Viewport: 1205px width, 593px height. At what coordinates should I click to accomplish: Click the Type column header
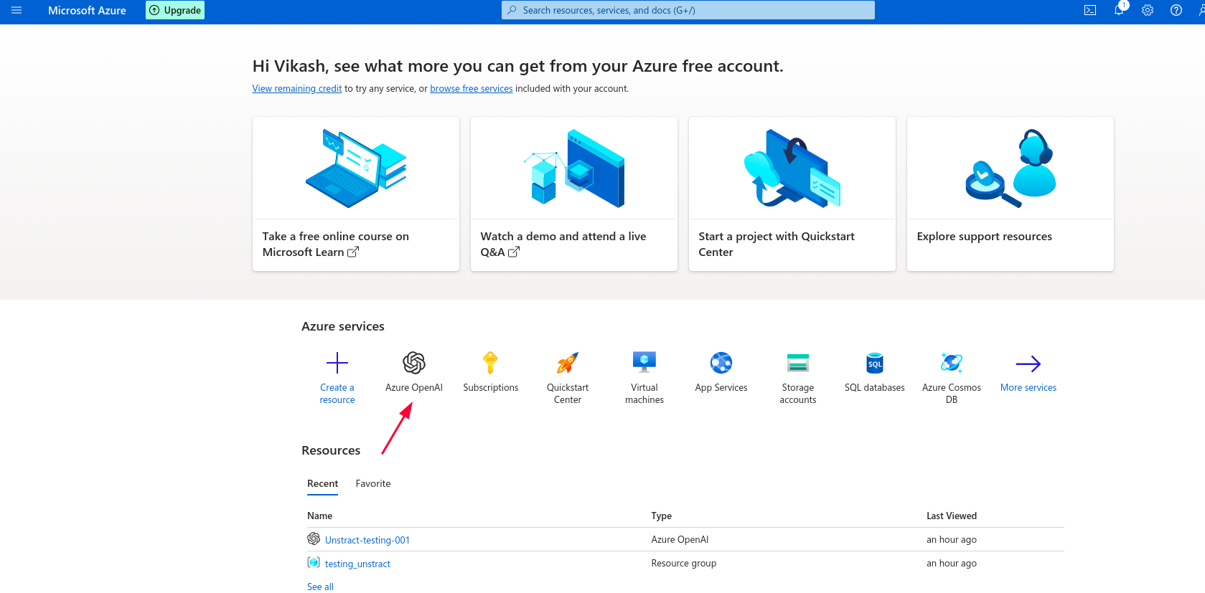tap(662, 516)
